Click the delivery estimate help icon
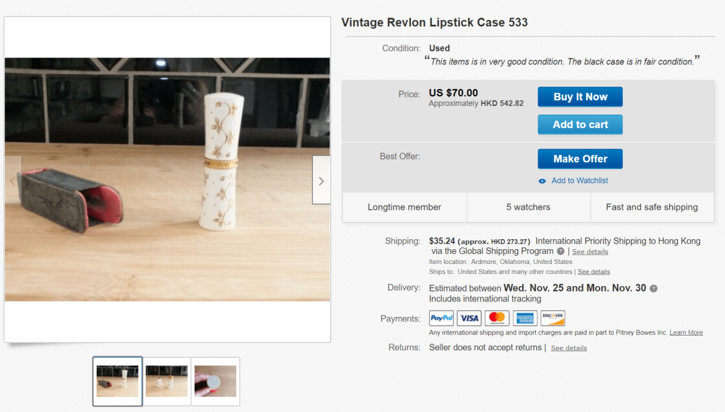This screenshot has height=412, width=725. [x=653, y=288]
